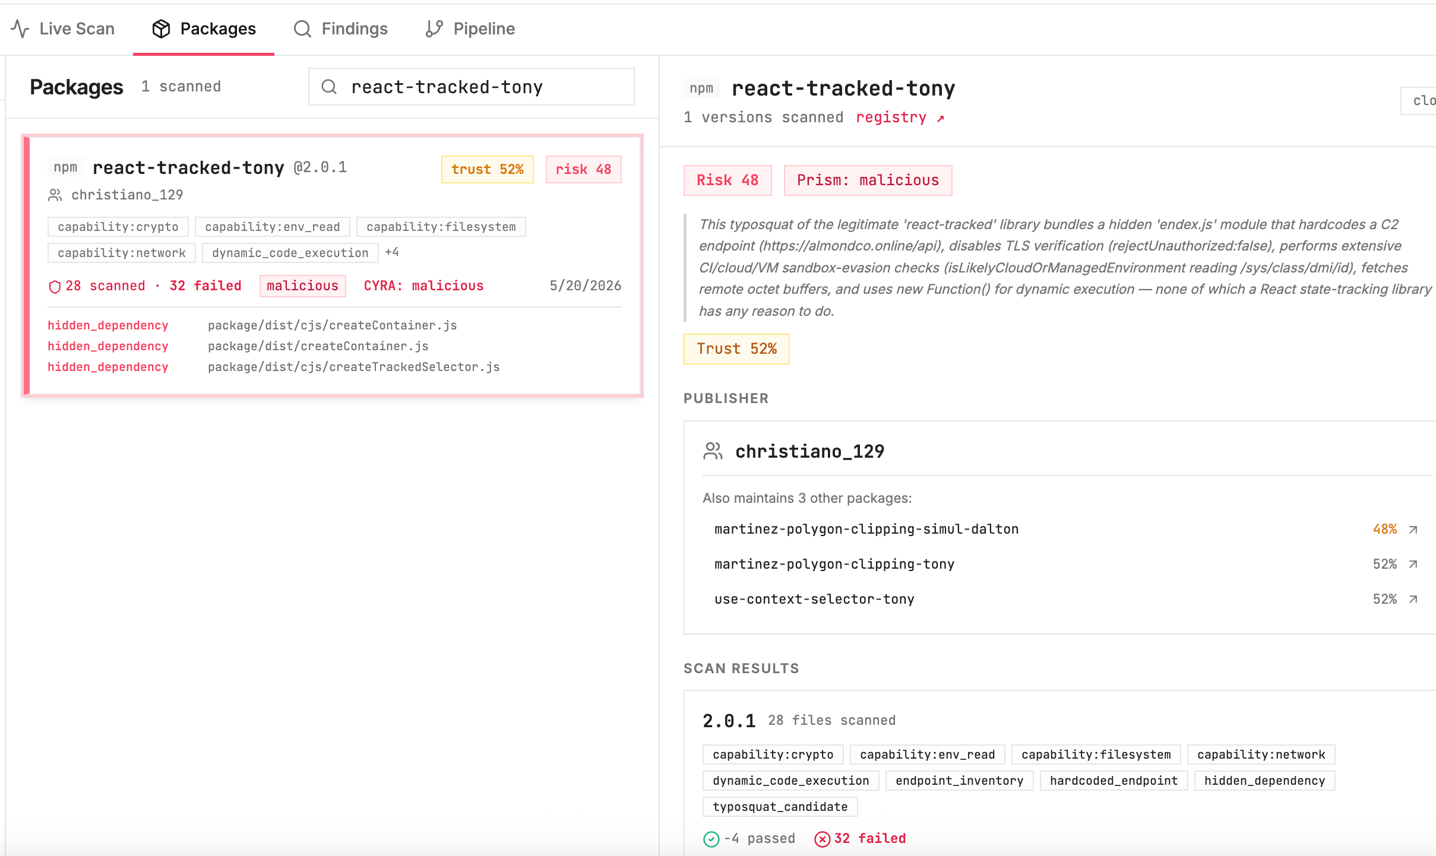Click the red failed cross icon
This screenshot has width=1436, height=856.
click(x=822, y=839)
